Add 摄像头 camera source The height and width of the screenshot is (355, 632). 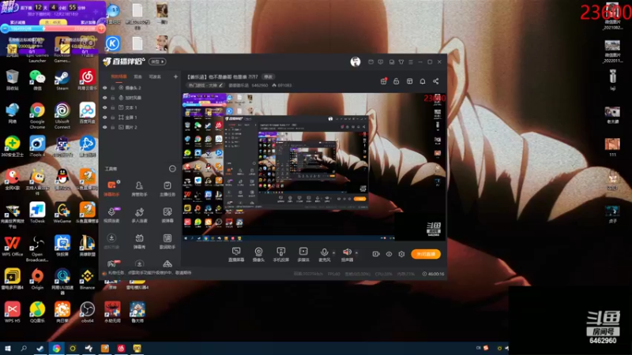258,254
